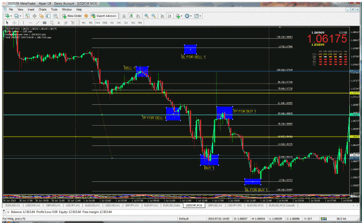Switch timeframe to H1
Viewport: 362px width, 223px height.
pos(112,23)
